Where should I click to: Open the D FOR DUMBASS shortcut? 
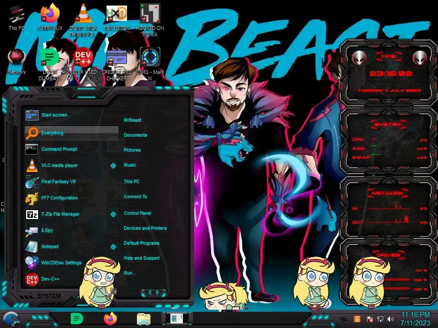point(50,64)
